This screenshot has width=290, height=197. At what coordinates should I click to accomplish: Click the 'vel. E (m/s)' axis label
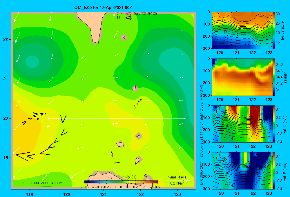[285, 172]
